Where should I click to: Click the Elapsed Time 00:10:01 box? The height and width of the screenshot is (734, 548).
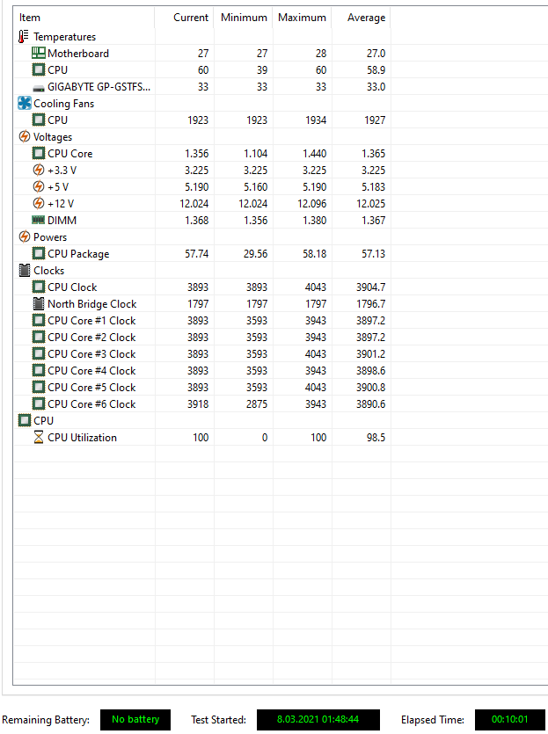[x=510, y=719]
